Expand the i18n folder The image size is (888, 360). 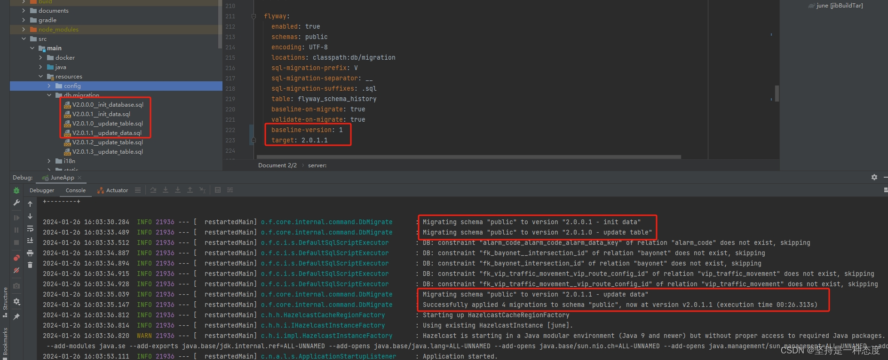point(49,161)
